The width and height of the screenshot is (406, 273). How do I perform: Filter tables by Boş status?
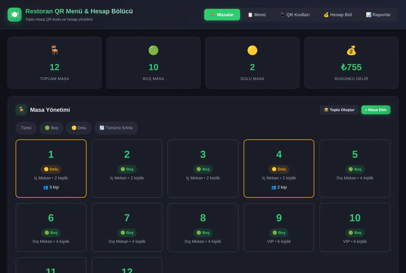pyautogui.click(x=51, y=128)
